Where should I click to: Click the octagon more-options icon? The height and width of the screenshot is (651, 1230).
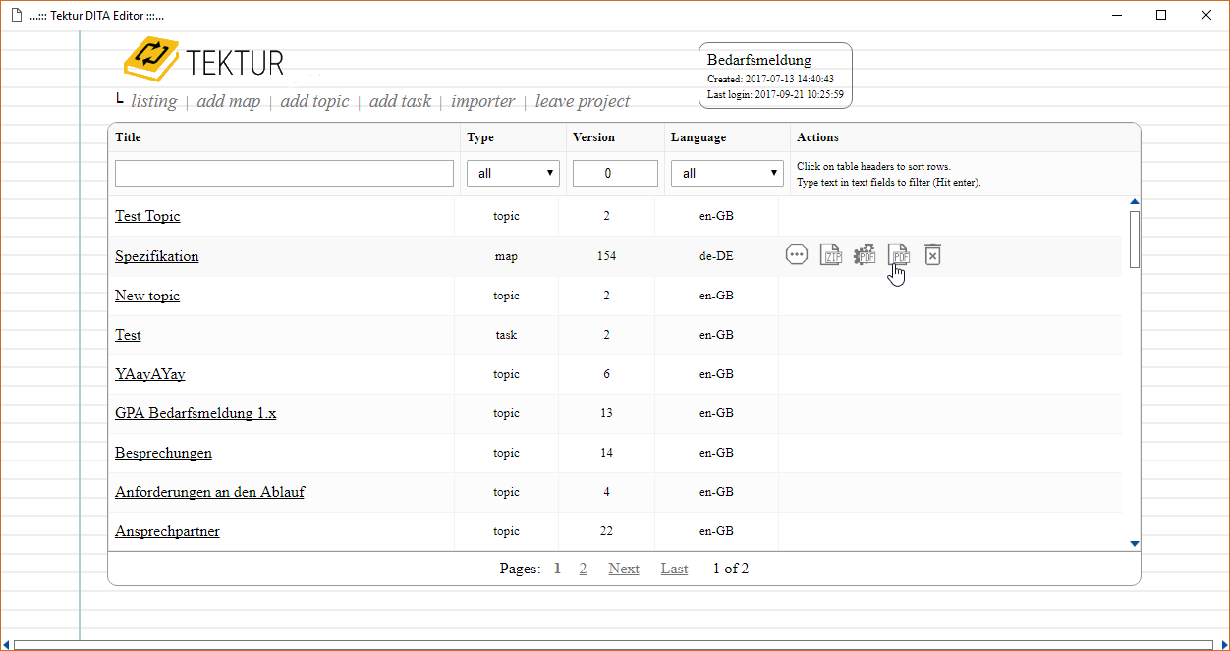point(797,255)
